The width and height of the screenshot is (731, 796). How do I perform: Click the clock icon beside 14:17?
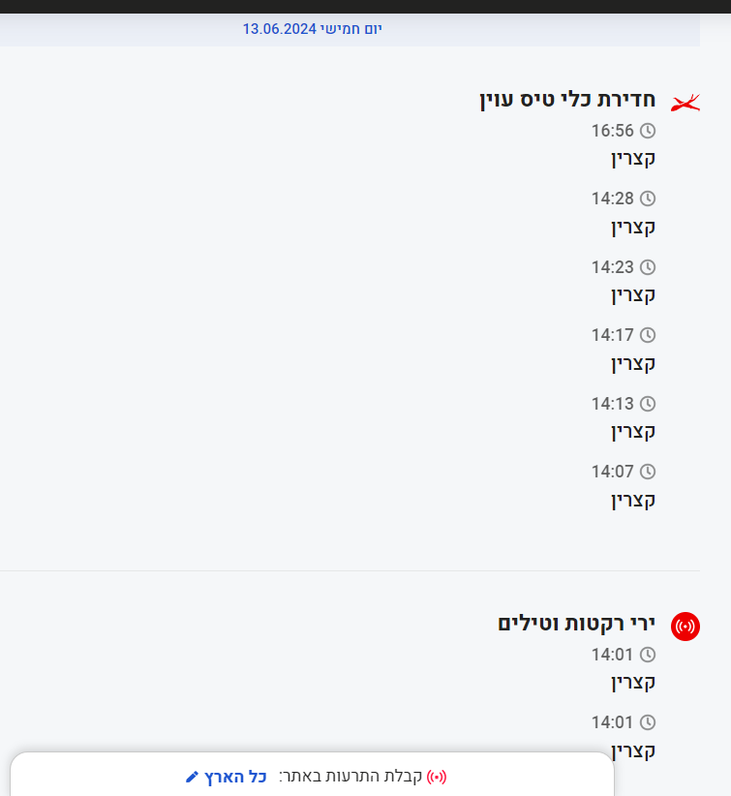[x=648, y=335]
